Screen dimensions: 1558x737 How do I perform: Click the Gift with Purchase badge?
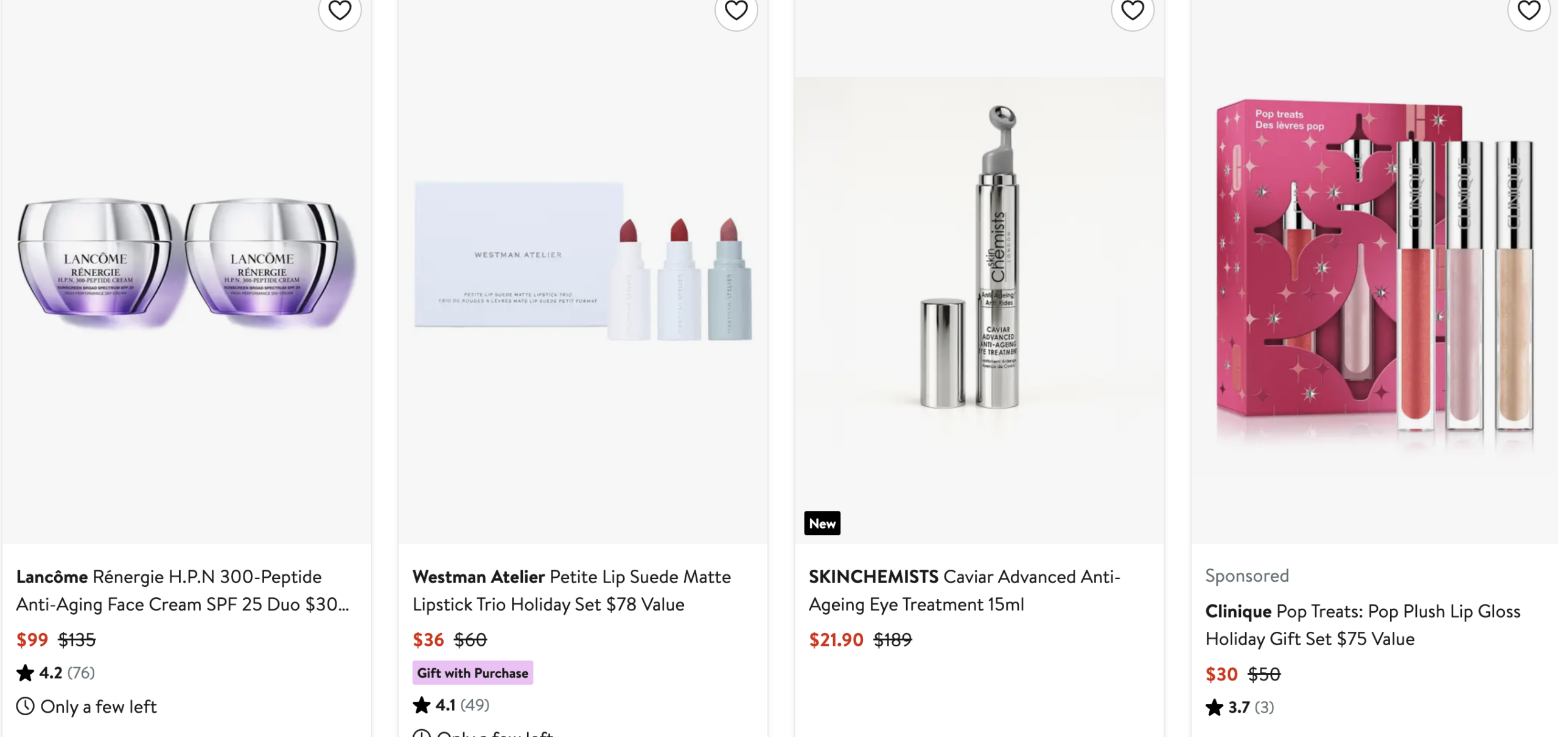472,673
